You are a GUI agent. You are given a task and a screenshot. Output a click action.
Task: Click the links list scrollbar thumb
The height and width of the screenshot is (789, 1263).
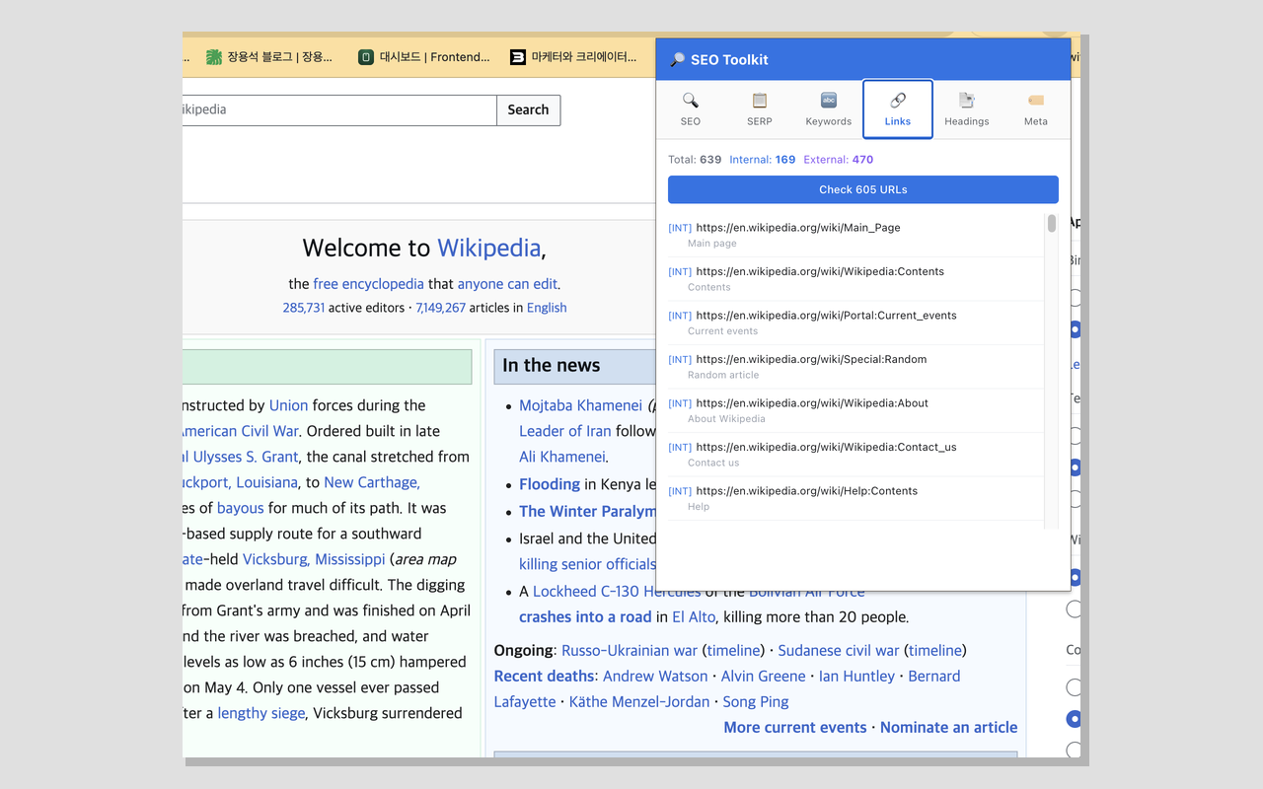click(1052, 224)
